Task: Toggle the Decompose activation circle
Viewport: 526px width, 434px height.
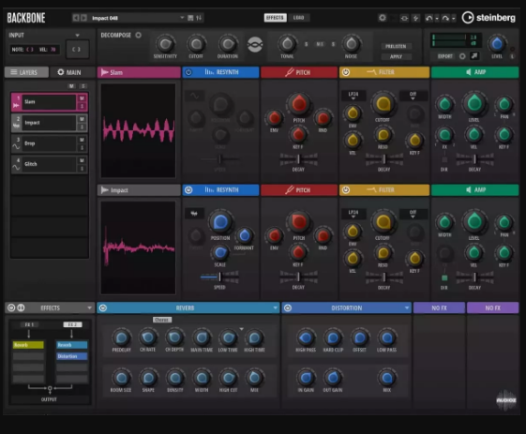Action: pos(138,35)
